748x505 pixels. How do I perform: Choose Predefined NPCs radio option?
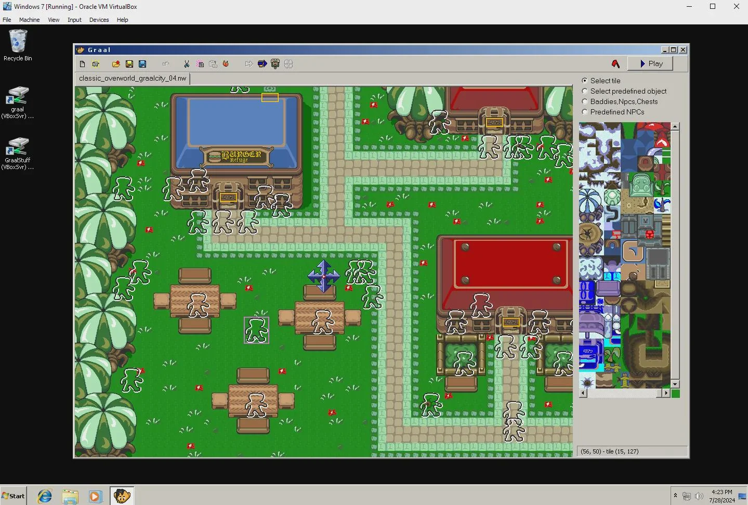[613, 112]
